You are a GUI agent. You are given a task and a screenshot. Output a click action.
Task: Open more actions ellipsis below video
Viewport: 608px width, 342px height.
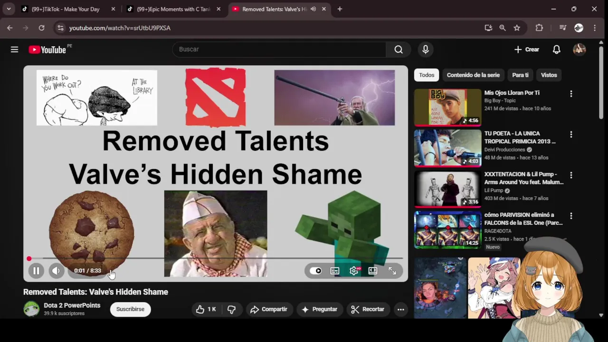[401, 309]
